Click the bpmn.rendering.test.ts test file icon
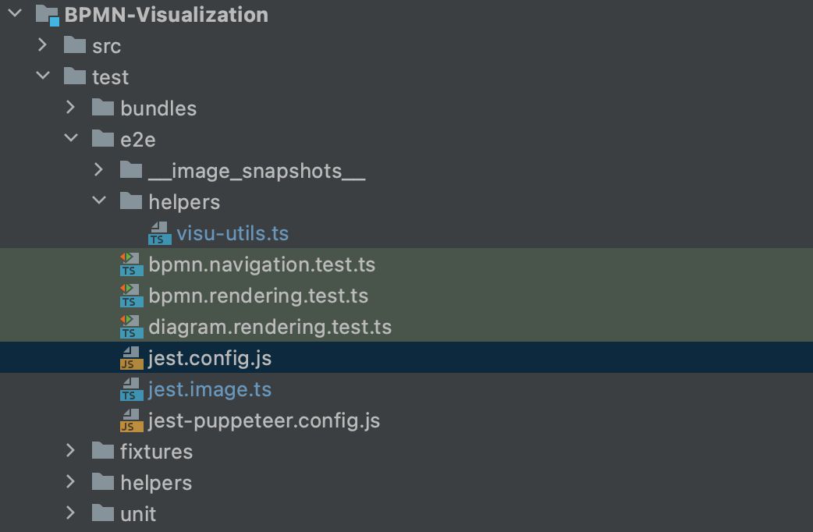 click(x=131, y=296)
